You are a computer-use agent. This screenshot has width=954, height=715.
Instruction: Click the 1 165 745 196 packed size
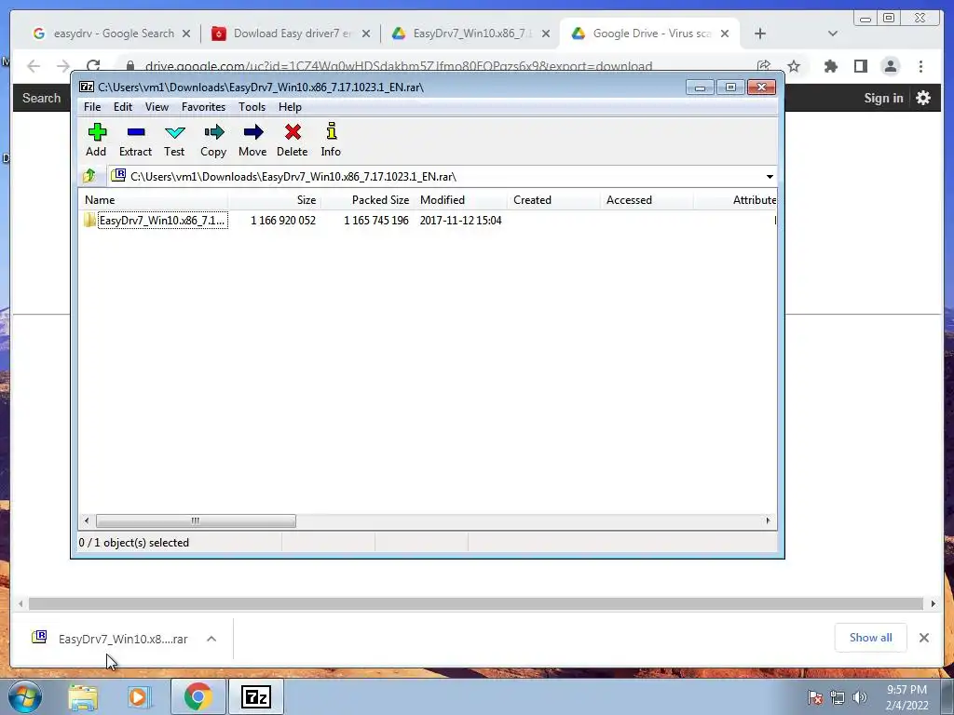[376, 220]
